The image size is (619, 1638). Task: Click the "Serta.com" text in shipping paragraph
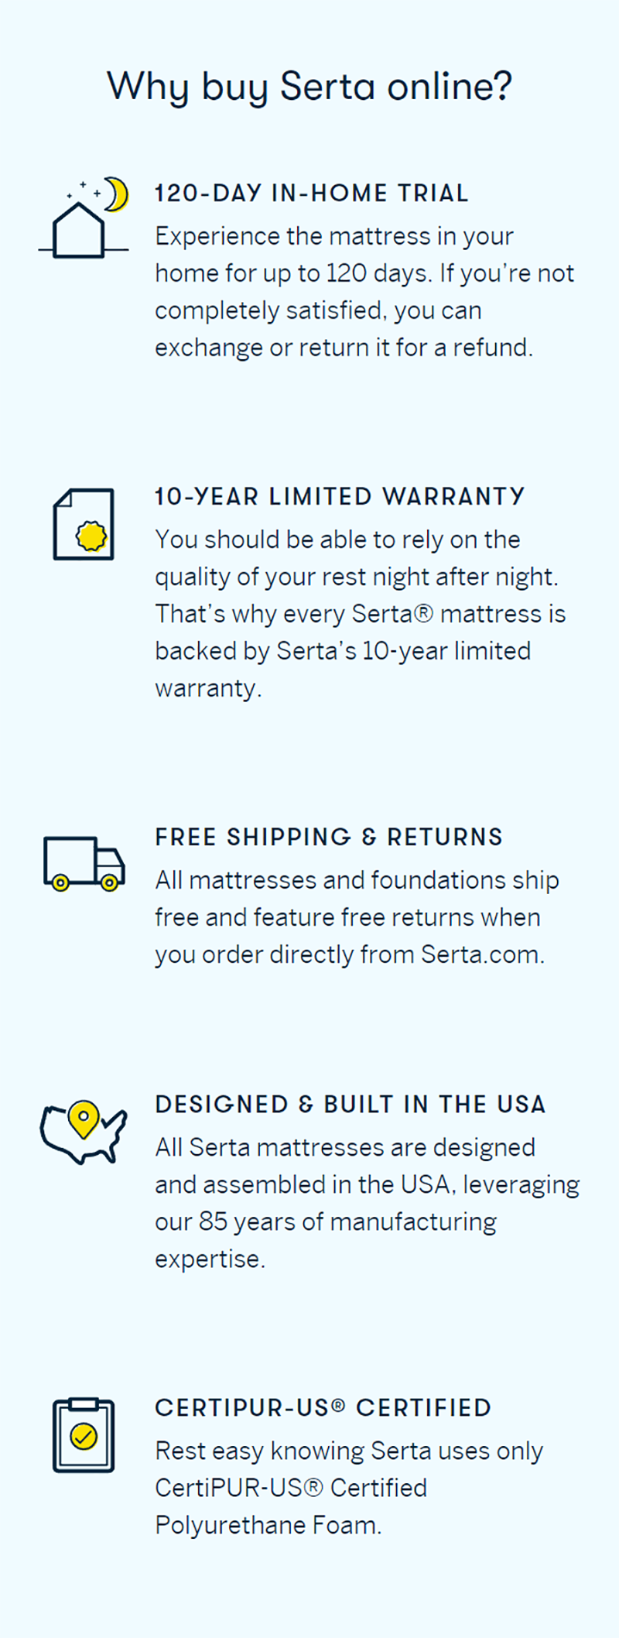(481, 954)
